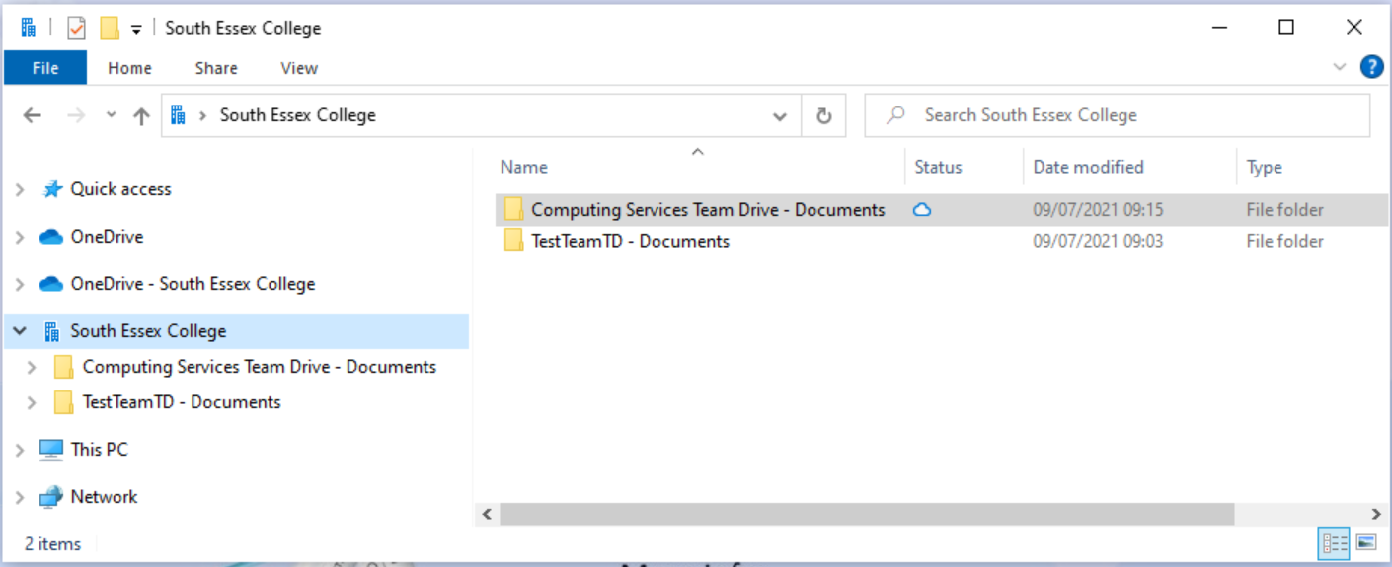This screenshot has height=567, width=1392.
Task: Select TestTeamTD - Documents in file list
Action: click(630, 241)
